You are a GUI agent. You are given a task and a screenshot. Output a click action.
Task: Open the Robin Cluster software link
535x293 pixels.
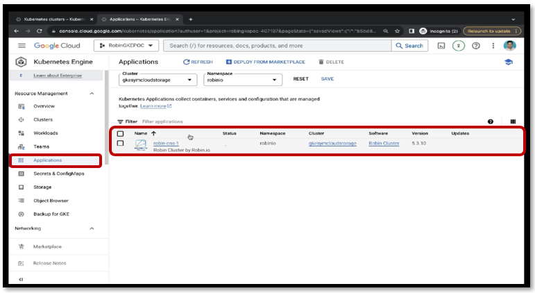(x=384, y=144)
